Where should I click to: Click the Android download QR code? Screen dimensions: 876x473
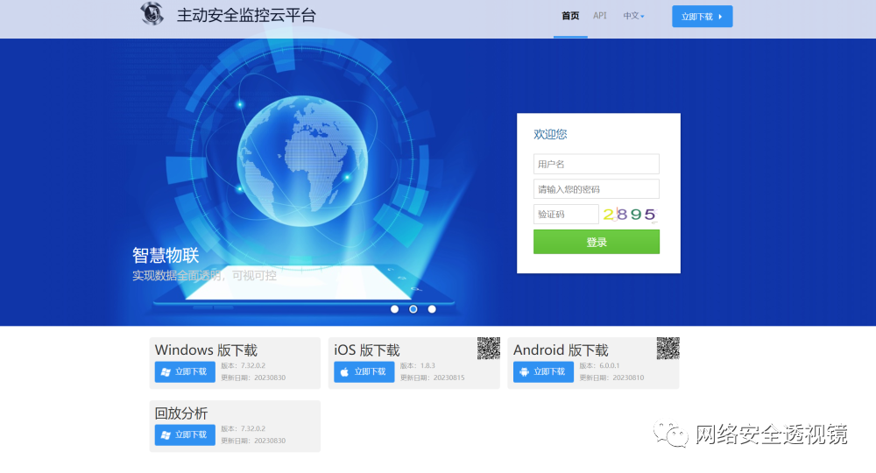[x=668, y=349]
